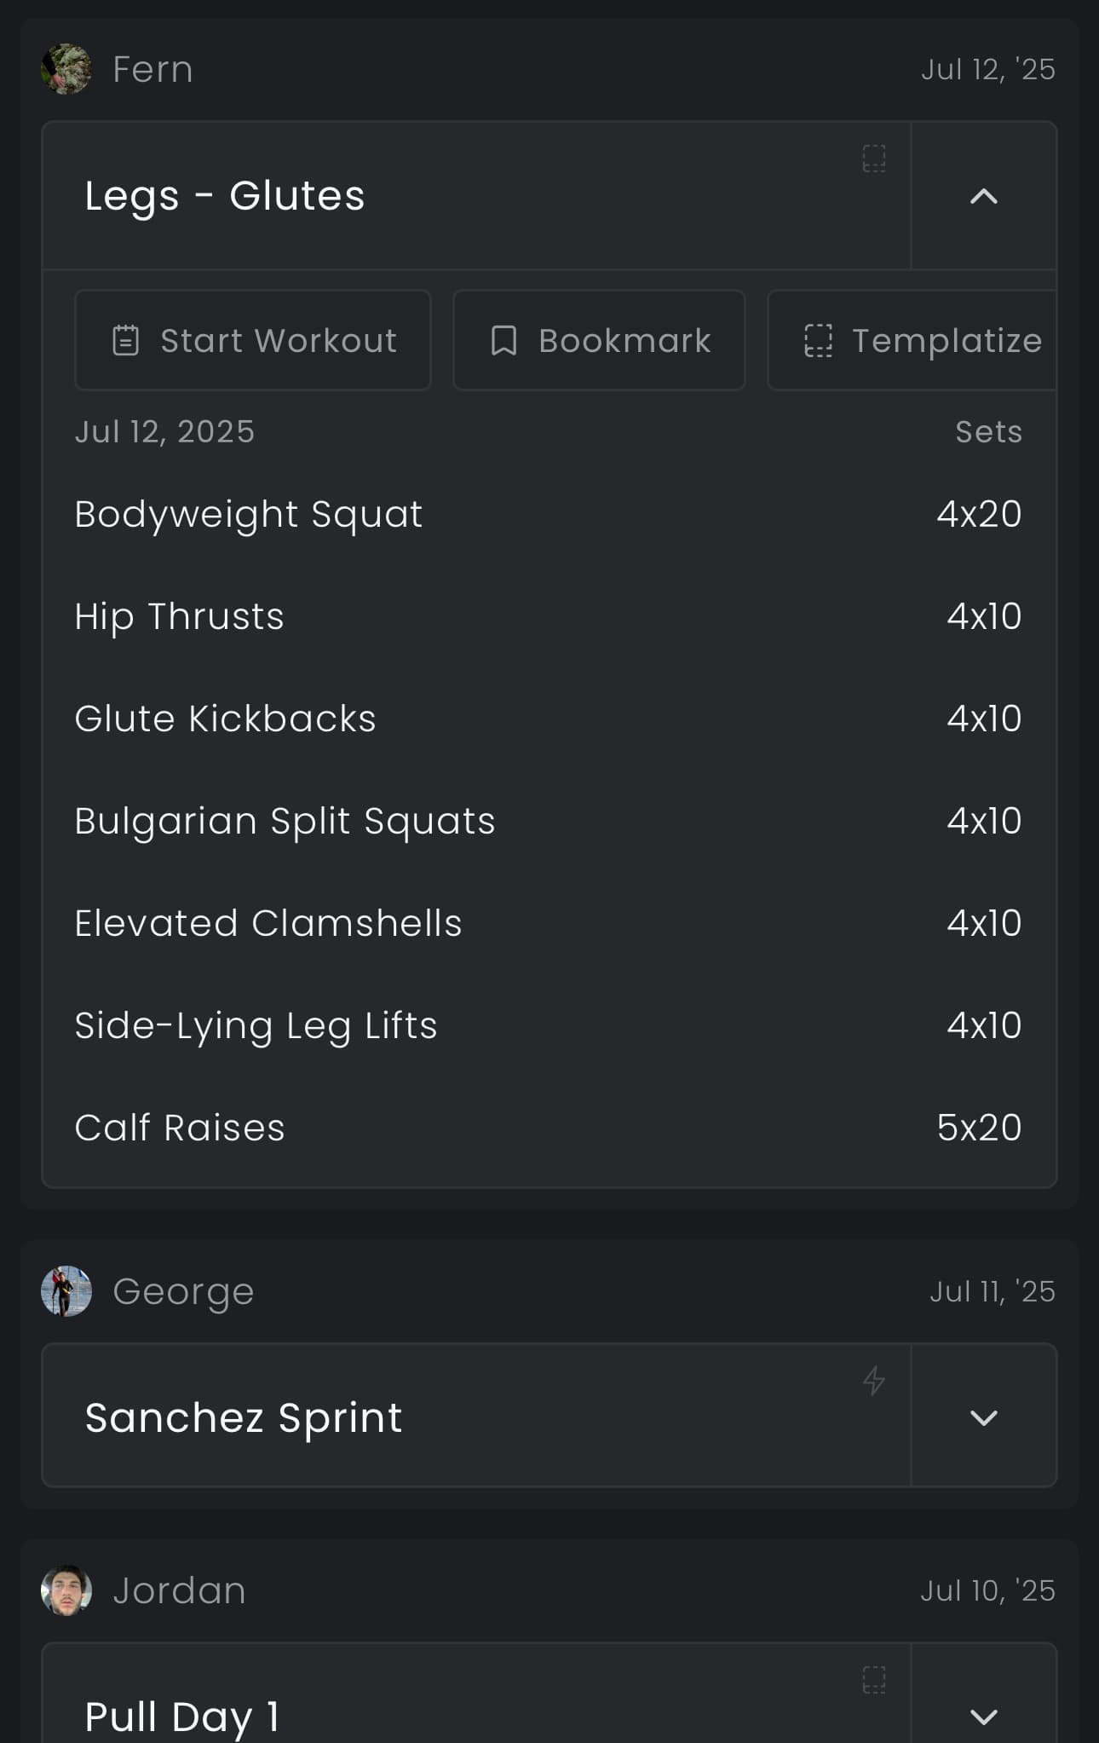
Task: Click the dashed-frame icon inside Templatize button
Action: 817,340
